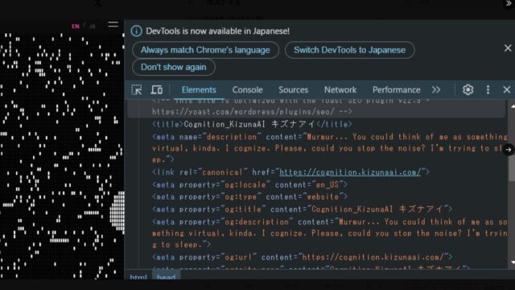Select the head breadcrumb
This screenshot has height=290, width=515.
click(166, 277)
